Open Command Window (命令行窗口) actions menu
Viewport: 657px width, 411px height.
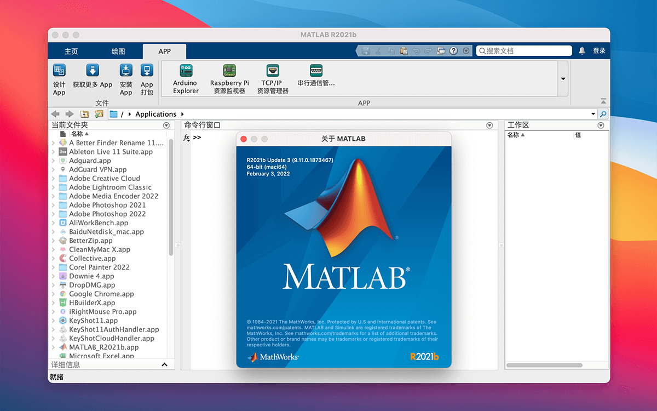click(x=490, y=125)
